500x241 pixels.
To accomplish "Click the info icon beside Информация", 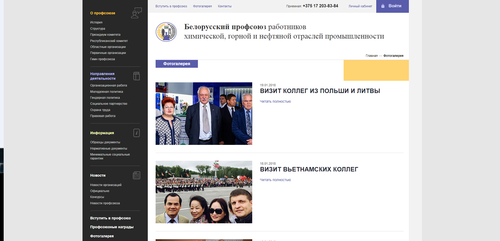I will [137, 133].
